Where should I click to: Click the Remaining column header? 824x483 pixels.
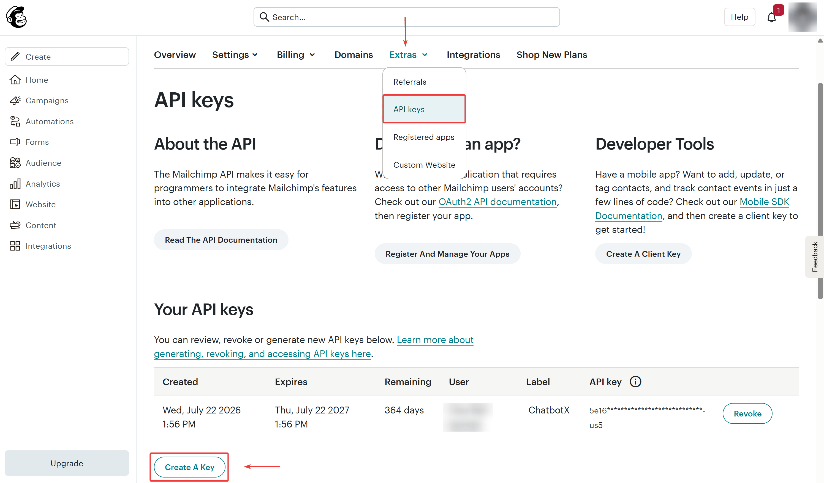(408, 382)
